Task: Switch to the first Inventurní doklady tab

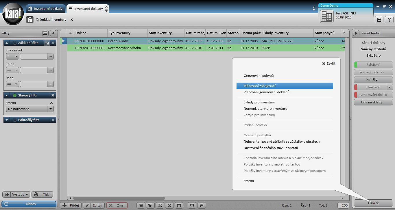Action: pyautogui.click(x=45, y=9)
